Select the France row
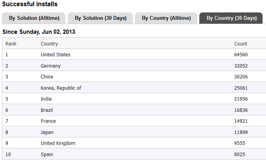 point(134,121)
